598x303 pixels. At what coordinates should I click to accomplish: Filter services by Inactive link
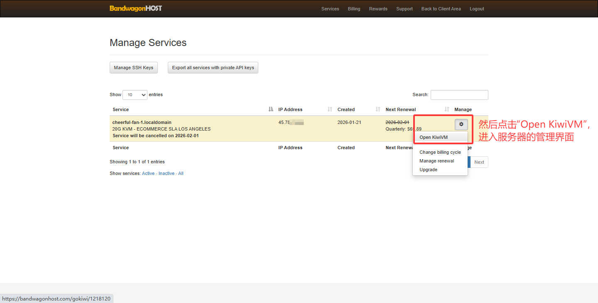(166, 173)
